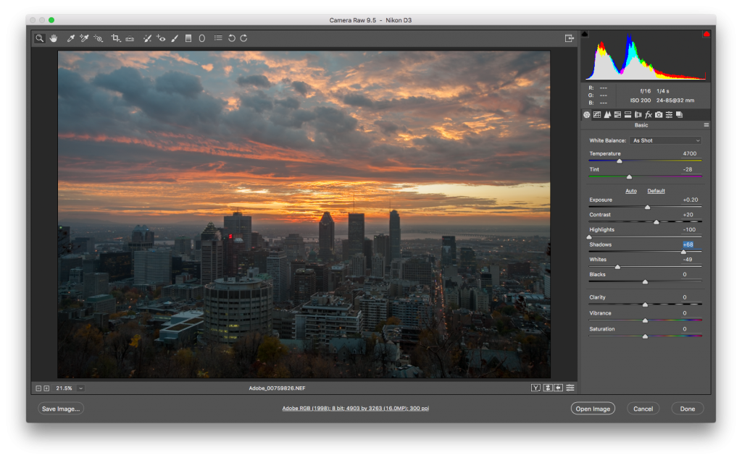This screenshot has width=742, height=460.
Task: Toggle the before/after preview with the Y button
Action: (x=536, y=387)
